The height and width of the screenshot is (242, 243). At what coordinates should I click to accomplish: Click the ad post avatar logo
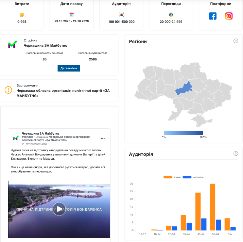coord(15,138)
